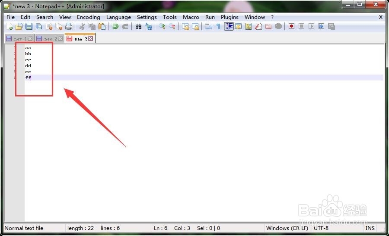Open the Edit menu
Viewport: 389px width, 236px height.
pos(26,17)
